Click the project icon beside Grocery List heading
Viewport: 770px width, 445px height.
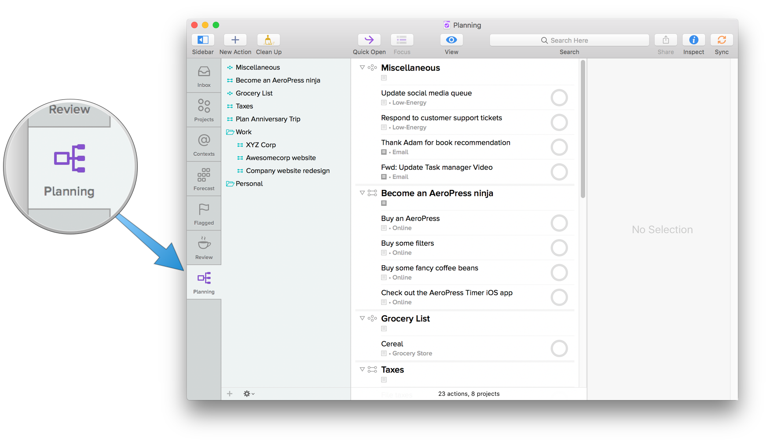click(372, 318)
